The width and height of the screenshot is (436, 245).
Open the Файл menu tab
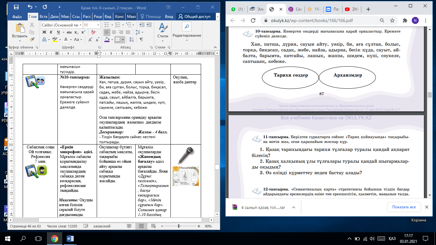17,17
